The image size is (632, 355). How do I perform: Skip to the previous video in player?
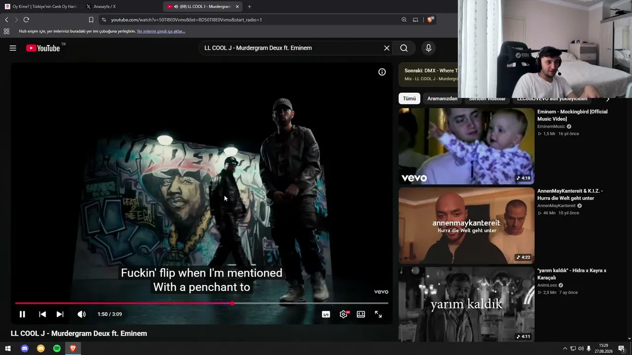(x=42, y=314)
